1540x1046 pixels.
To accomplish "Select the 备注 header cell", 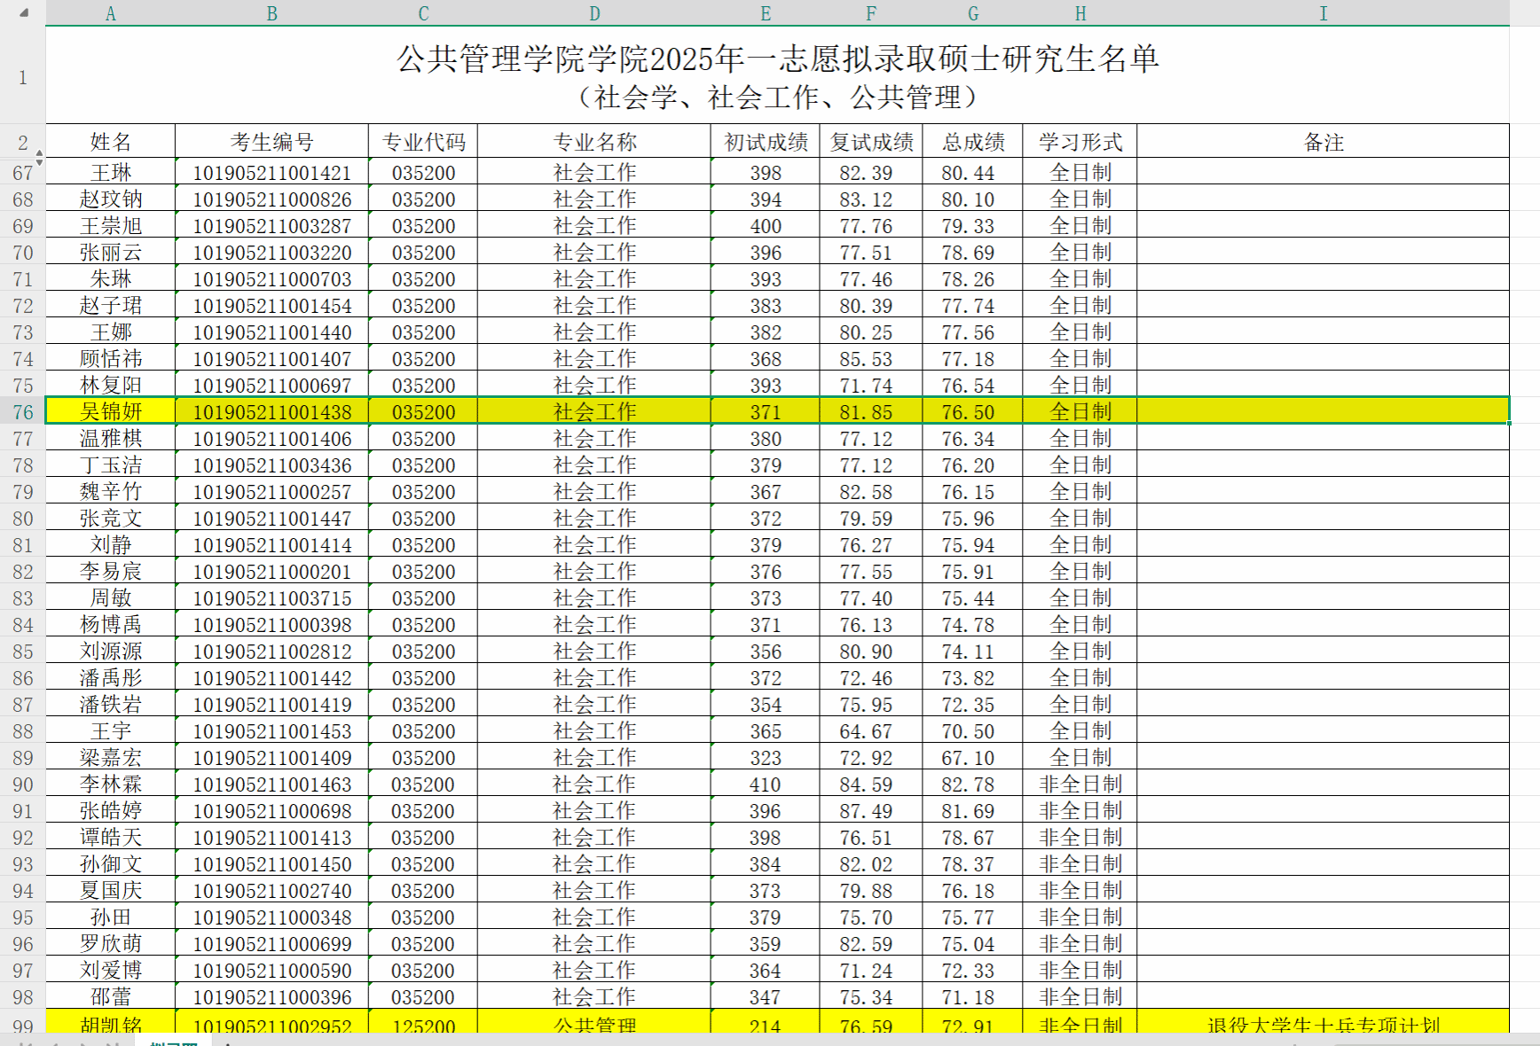I will coord(1323,142).
